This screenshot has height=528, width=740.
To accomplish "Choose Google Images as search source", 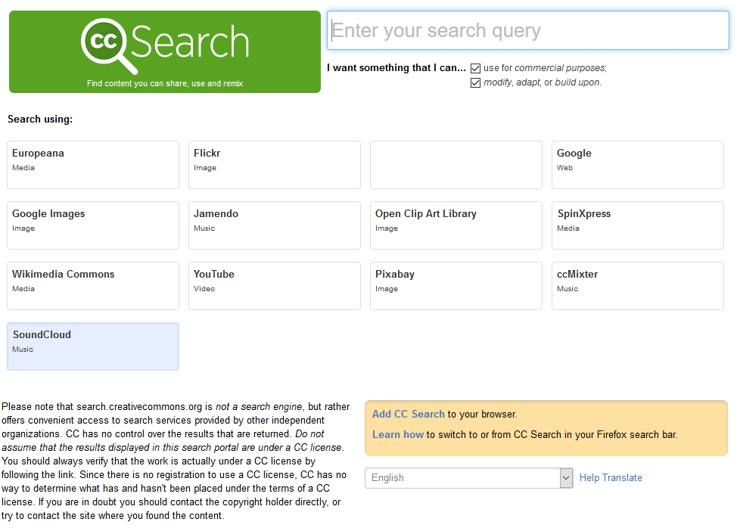I will [93, 225].
